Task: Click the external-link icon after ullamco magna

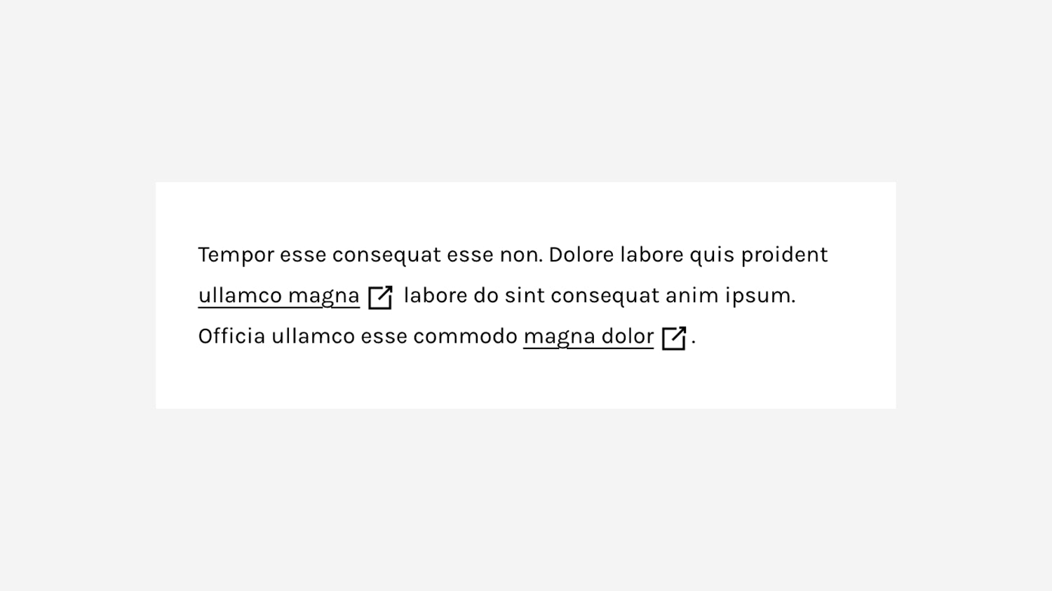Action: 381,296
